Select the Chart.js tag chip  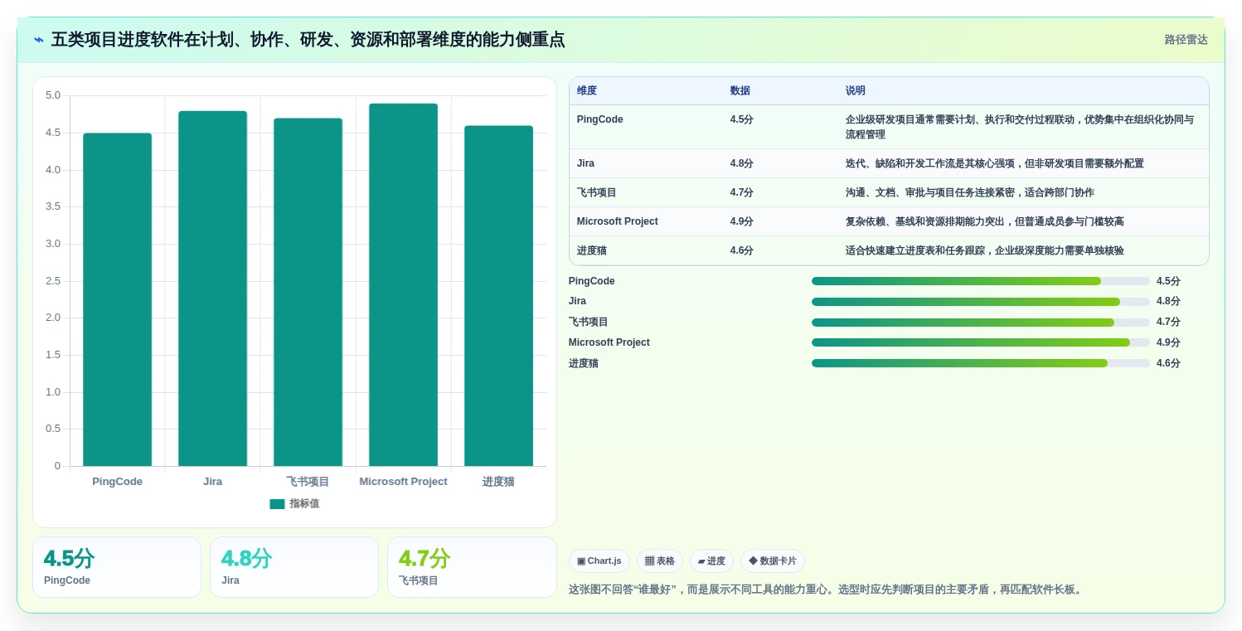[x=599, y=561]
